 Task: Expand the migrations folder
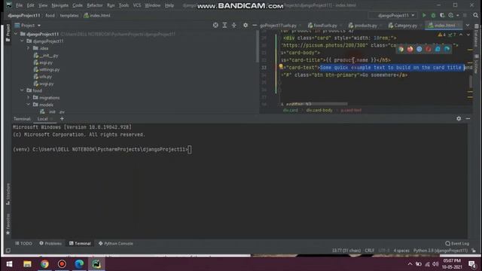tap(28, 97)
